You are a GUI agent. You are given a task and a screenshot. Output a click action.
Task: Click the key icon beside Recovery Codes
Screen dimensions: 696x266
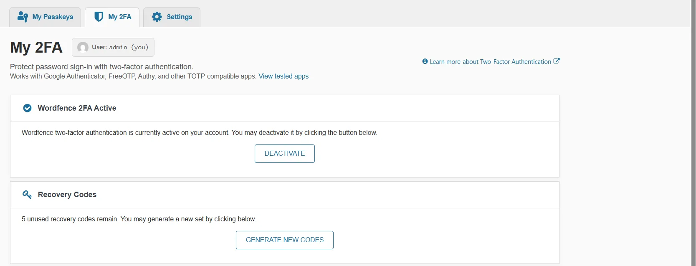(27, 195)
